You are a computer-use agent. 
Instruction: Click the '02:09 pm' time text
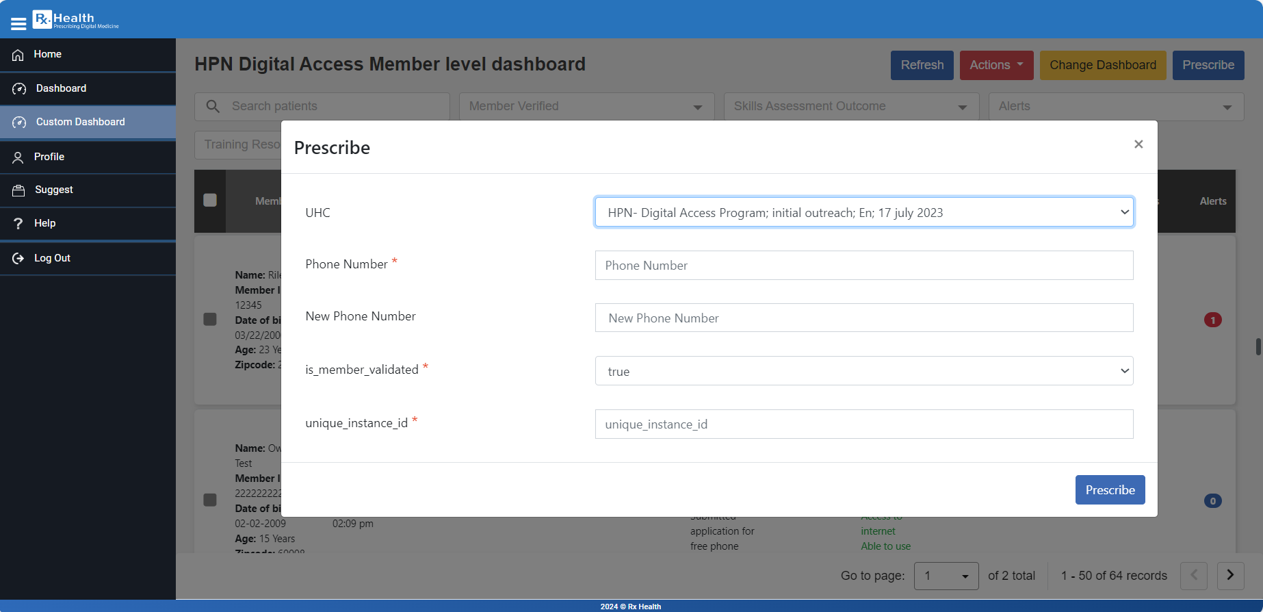pyautogui.click(x=353, y=524)
